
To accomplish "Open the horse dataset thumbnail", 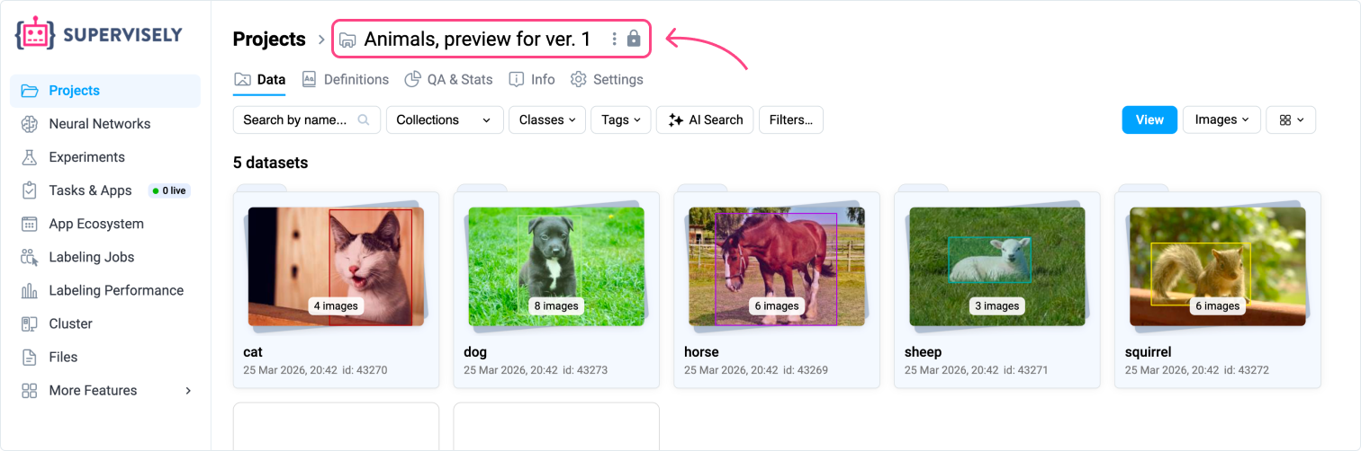I will pos(776,267).
